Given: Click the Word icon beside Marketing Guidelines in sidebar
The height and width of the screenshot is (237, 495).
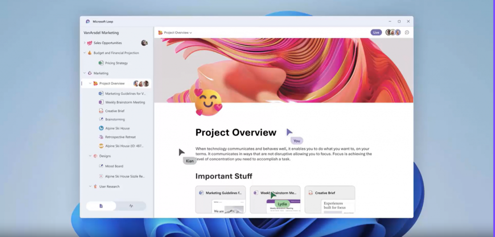Looking at the screenshot, I should tap(101, 94).
